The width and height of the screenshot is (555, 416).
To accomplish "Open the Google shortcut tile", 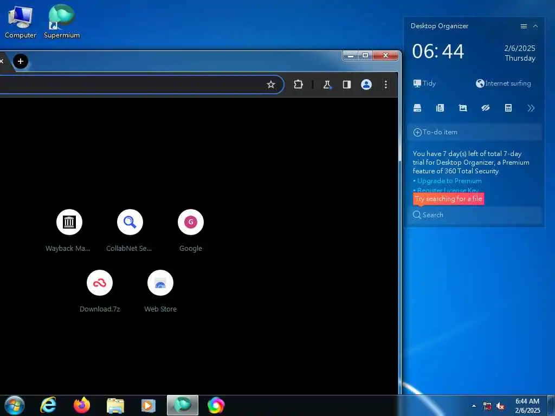I will click(190, 230).
